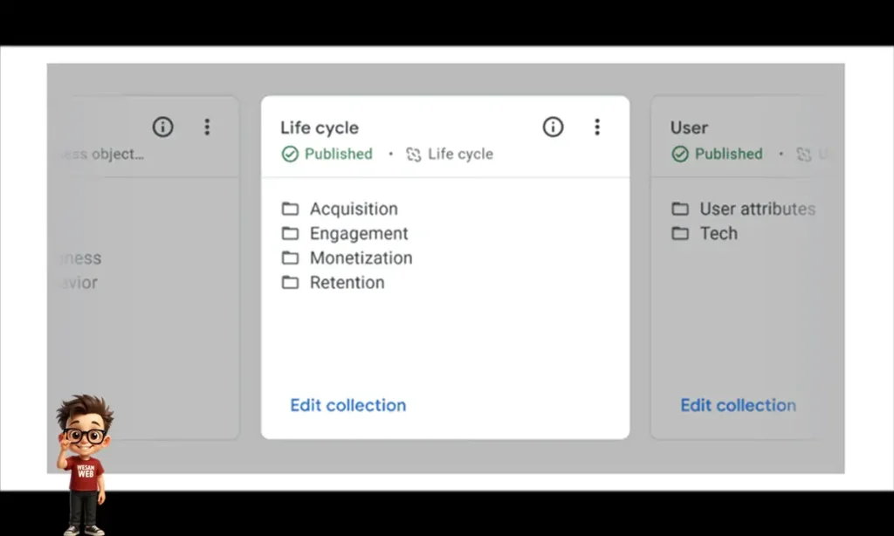Image resolution: width=894 pixels, height=536 pixels.
Task: Select the Retention topic
Action: [347, 283]
